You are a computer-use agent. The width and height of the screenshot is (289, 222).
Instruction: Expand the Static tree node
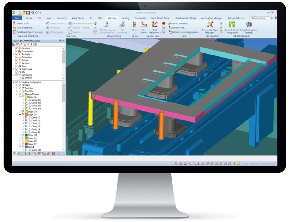point(17,85)
